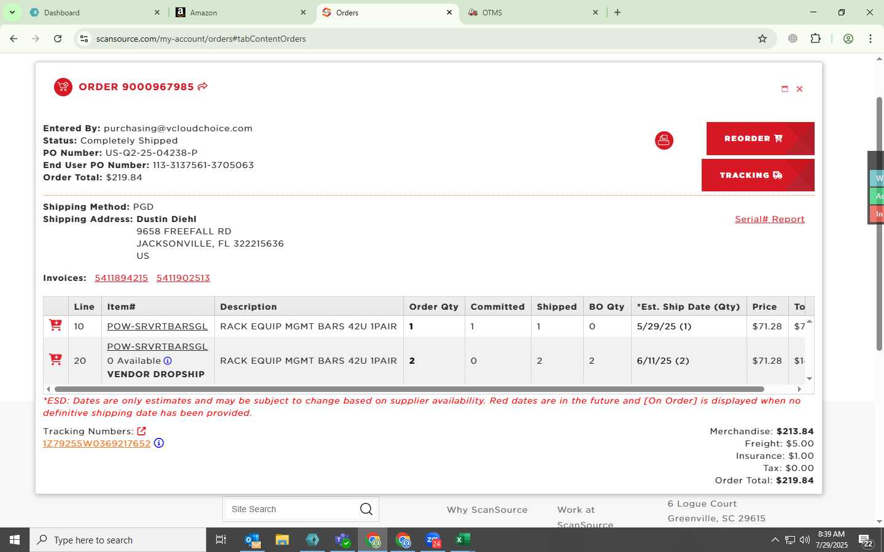884x552 pixels.
Task: Open Windows Start menu
Action: pyautogui.click(x=15, y=540)
